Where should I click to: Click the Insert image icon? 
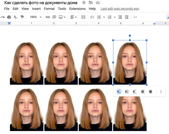tap(61, 17)
